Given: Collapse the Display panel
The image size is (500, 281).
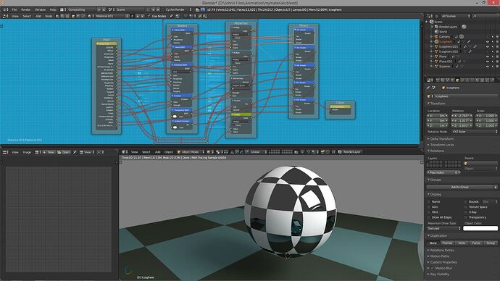Looking at the screenshot, I should click(x=435, y=194).
